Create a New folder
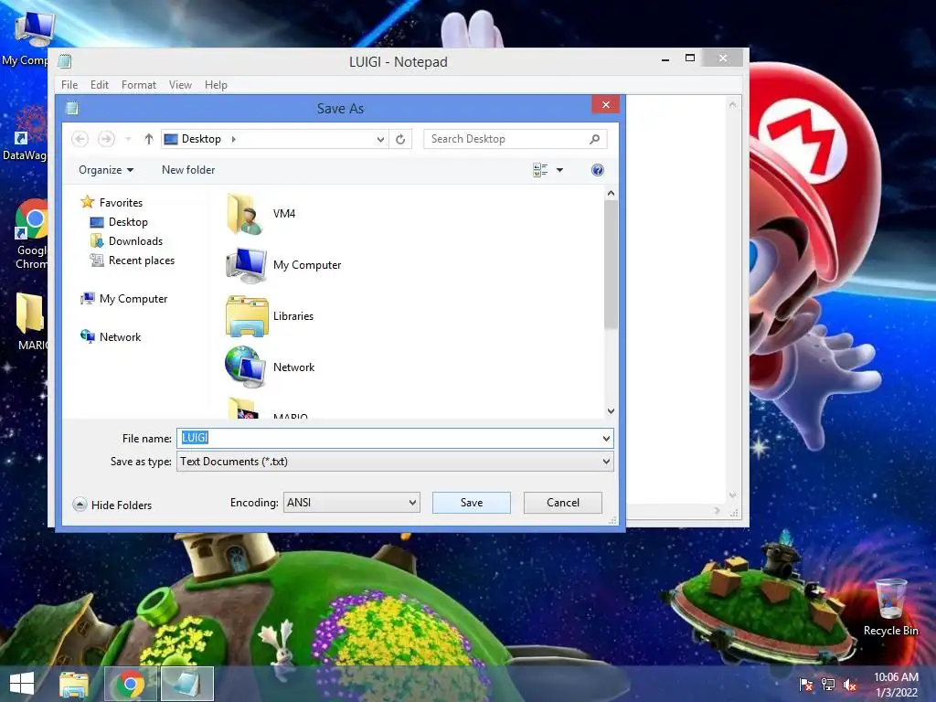 pos(188,170)
